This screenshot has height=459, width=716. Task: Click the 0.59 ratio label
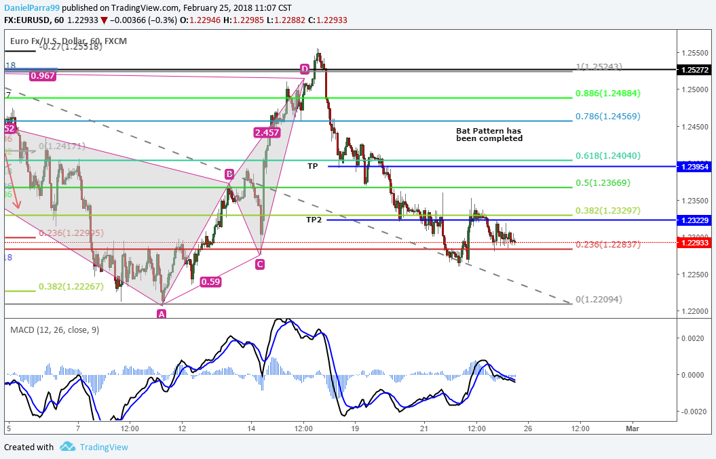[x=210, y=281]
